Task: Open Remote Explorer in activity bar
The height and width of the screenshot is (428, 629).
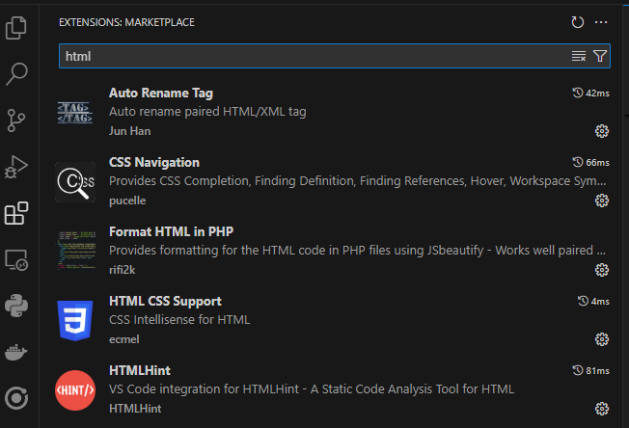Action: pyautogui.click(x=17, y=259)
